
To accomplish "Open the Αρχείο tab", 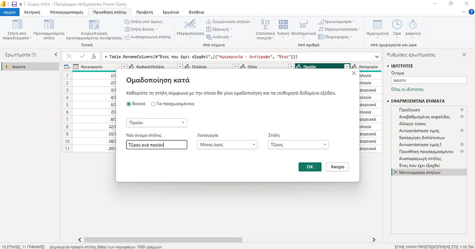I will point(10,12).
